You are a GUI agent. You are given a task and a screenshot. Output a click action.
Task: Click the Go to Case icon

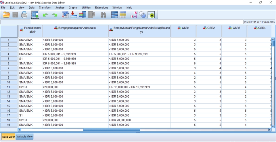pos(65,15)
